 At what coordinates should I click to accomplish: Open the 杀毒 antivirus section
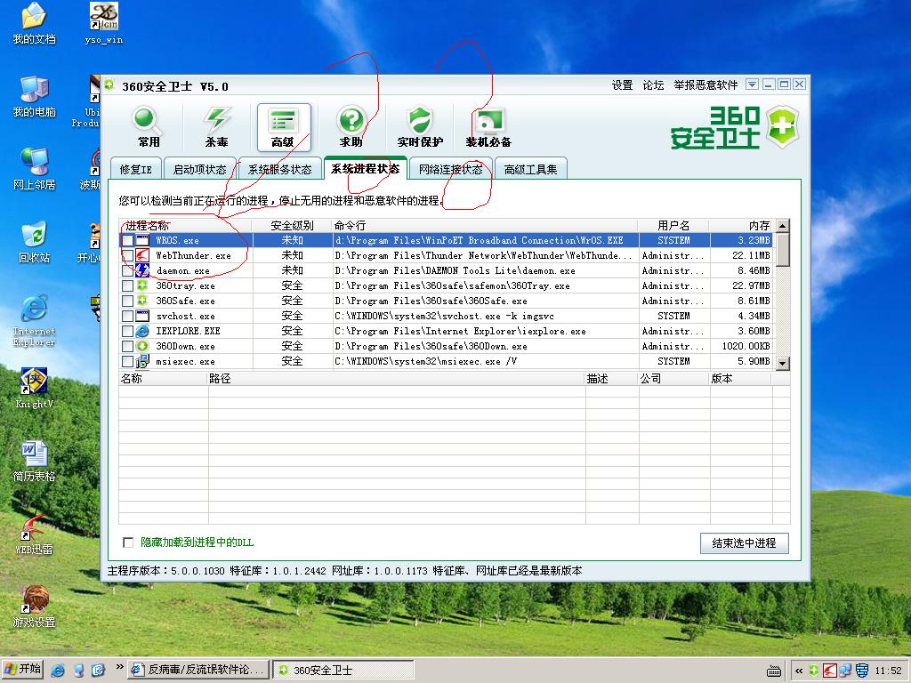pyautogui.click(x=217, y=126)
